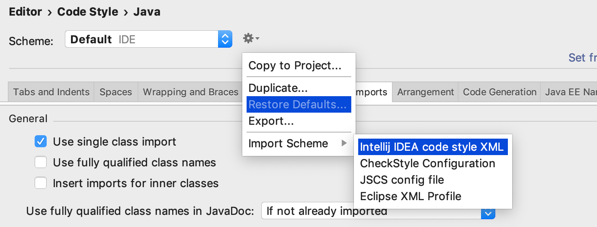
Task: Pick Intellij IDEA code style XML
Action: tap(432, 147)
